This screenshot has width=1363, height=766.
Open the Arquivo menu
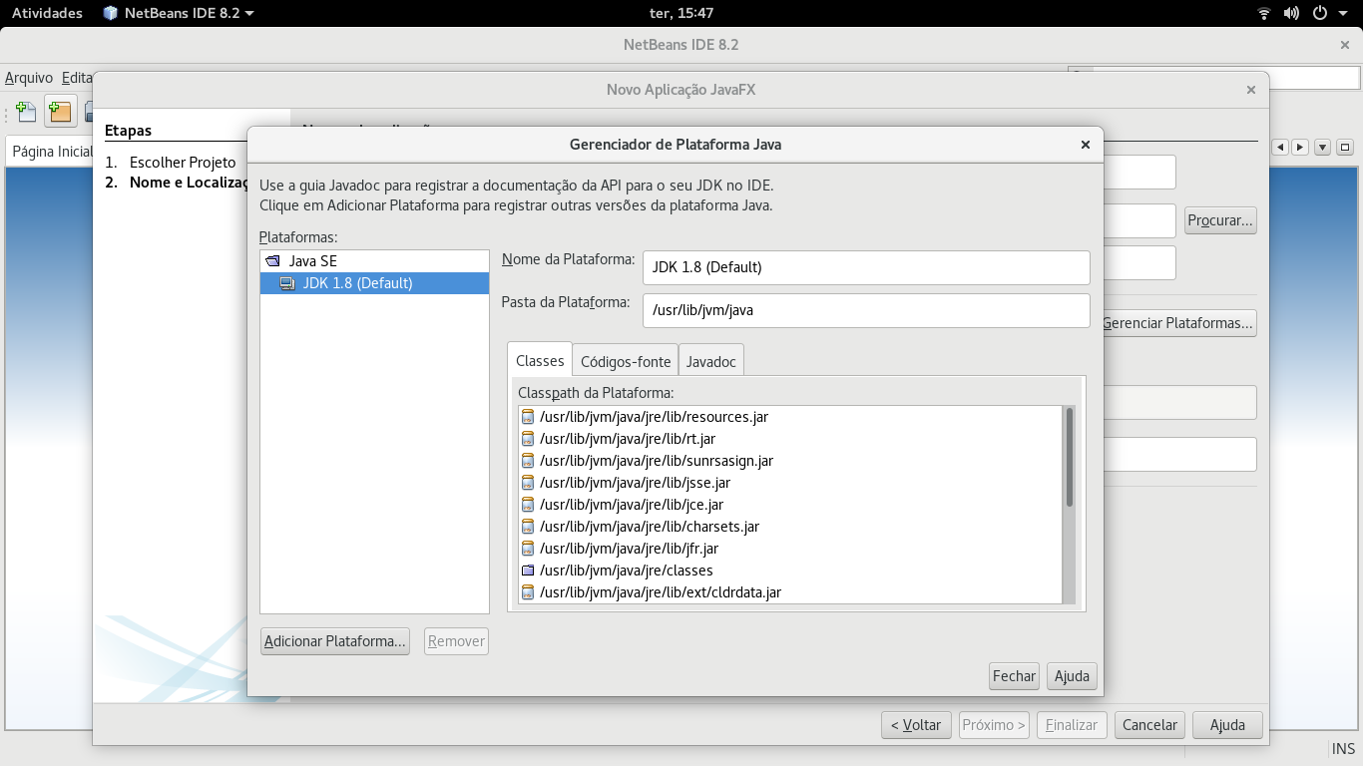pos(29,78)
